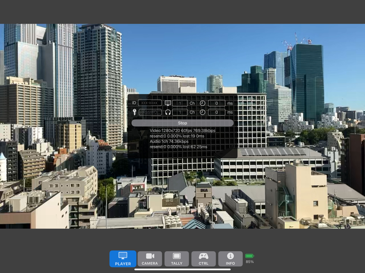Click the audio delay clock icon
365x273 pixels.
pyautogui.click(x=203, y=112)
